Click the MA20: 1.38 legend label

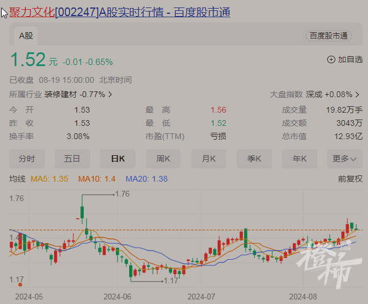click(x=147, y=179)
